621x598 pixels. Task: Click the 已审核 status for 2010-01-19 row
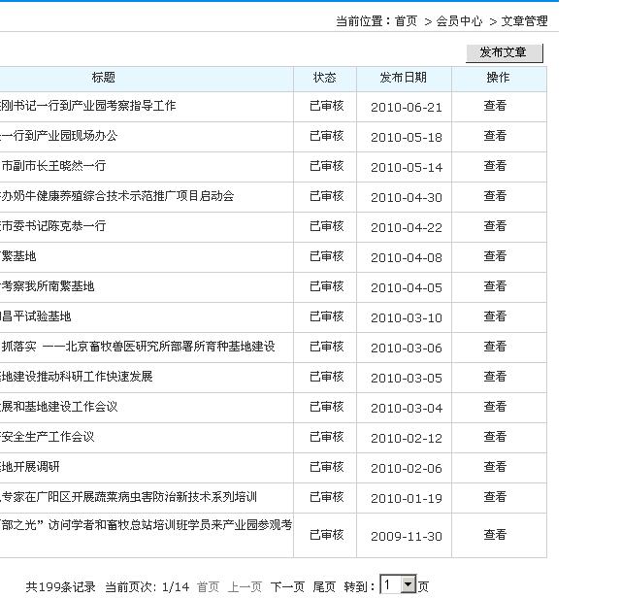326,498
